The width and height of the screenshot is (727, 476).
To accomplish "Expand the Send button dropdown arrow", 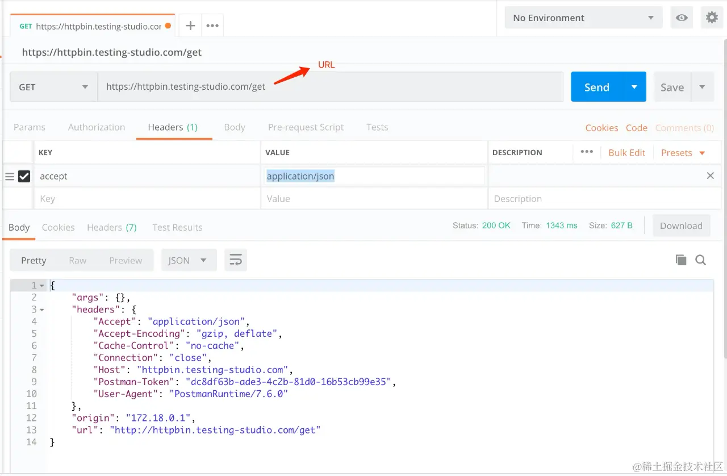I will click(634, 87).
